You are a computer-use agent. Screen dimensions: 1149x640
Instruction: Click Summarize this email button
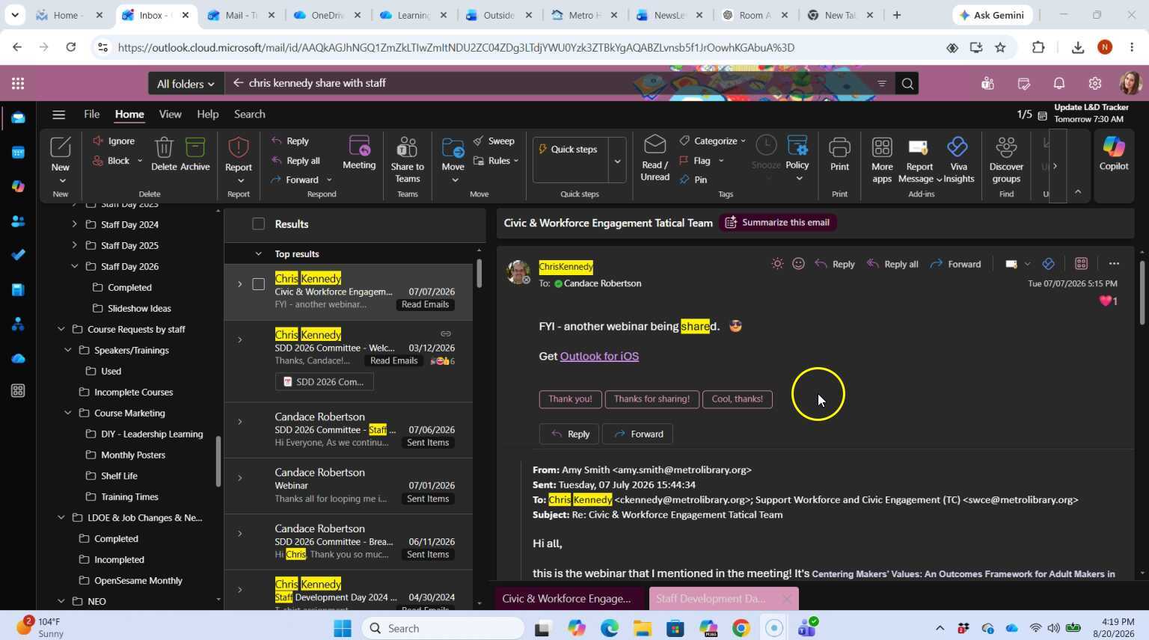click(x=778, y=222)
